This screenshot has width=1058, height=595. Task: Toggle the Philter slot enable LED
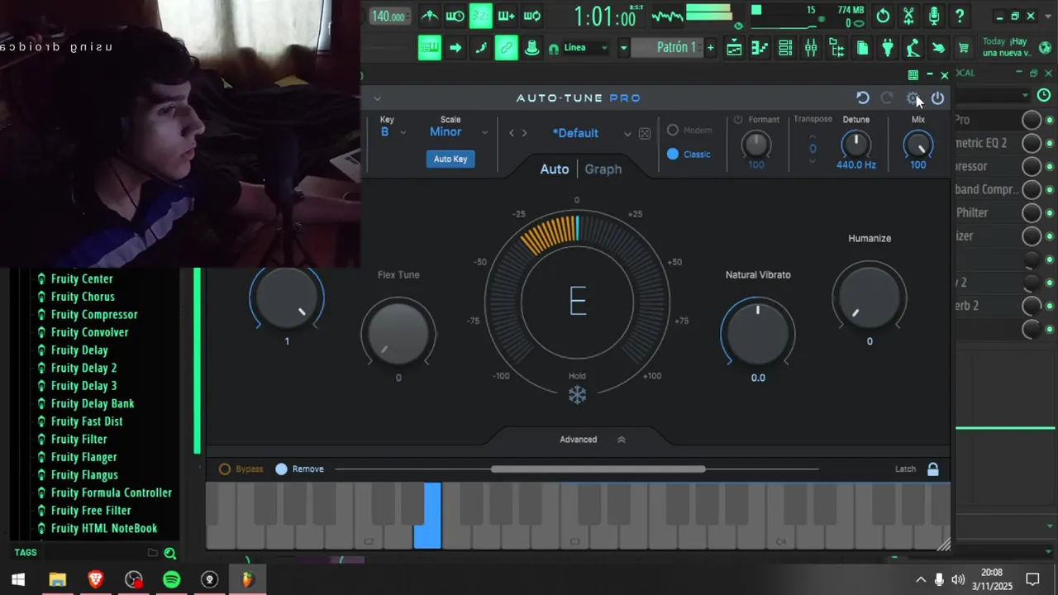1050,213
